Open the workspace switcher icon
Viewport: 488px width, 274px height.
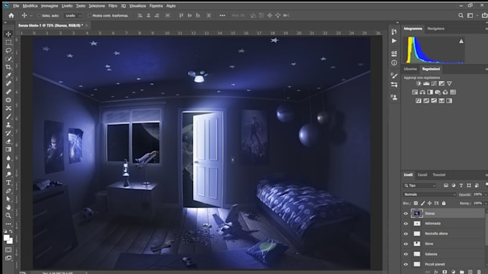coord(470,15)
